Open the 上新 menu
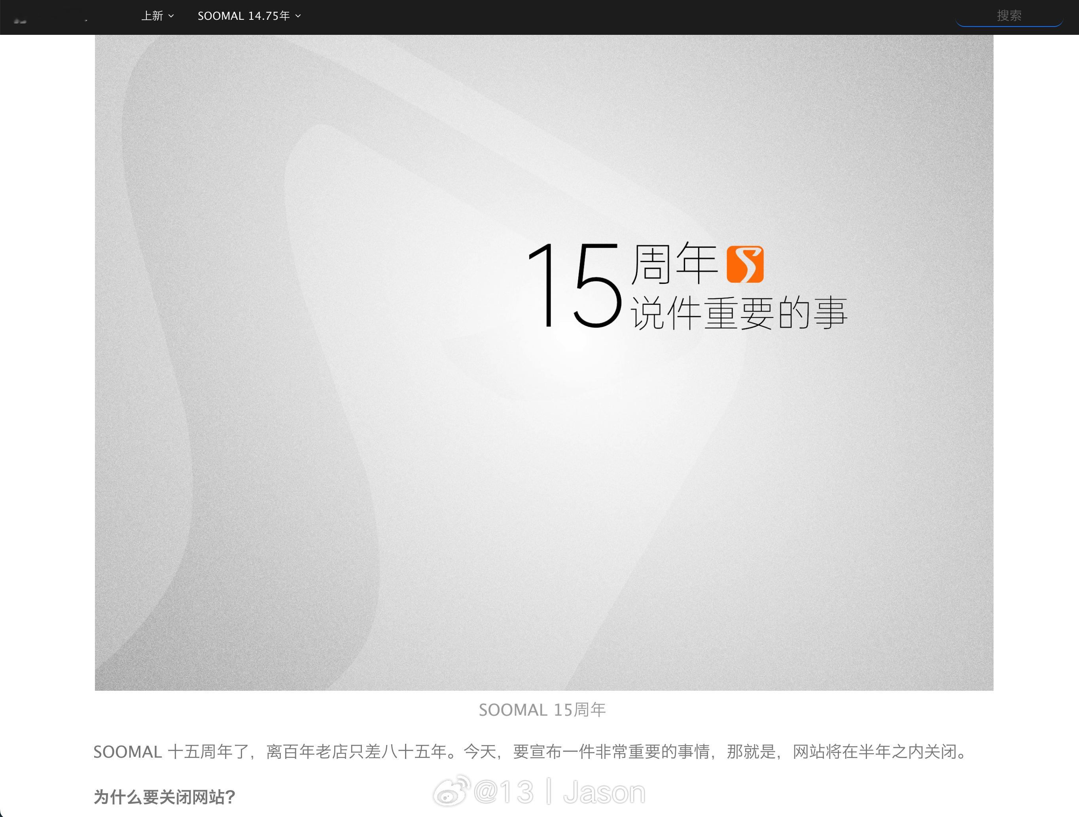Viewport: 1079px width, 817px height. 157,16
